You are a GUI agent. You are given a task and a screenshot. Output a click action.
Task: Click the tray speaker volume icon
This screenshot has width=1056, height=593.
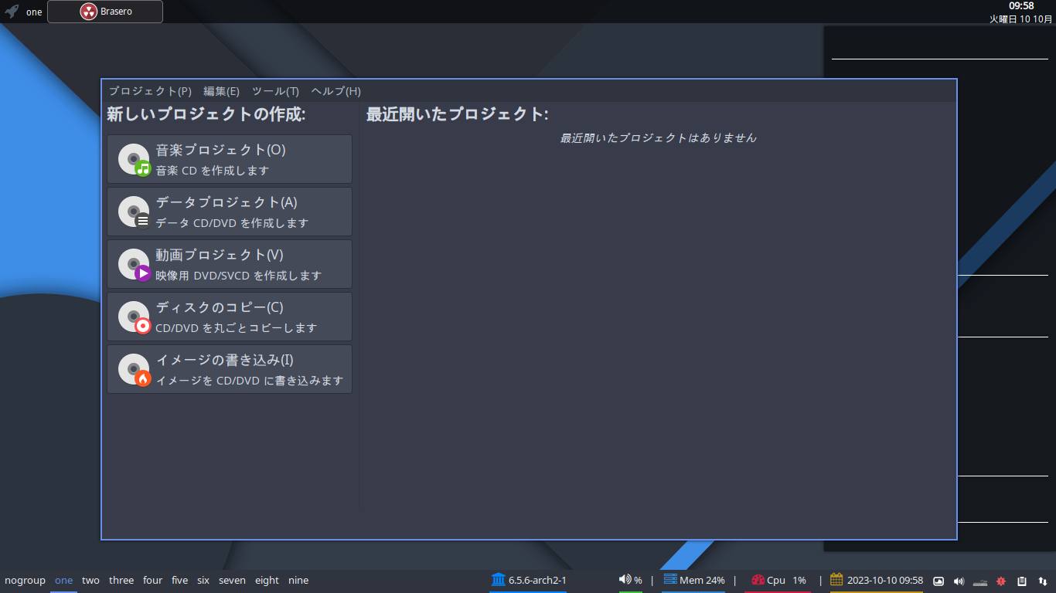click(x=959, y=581)
